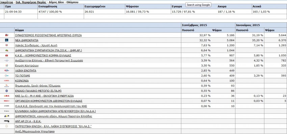Click the 16.081 / 59,73 % turnout value
The width and height of the screenshot is (287, 134).
pyautogui.click(x=137, y=11)
